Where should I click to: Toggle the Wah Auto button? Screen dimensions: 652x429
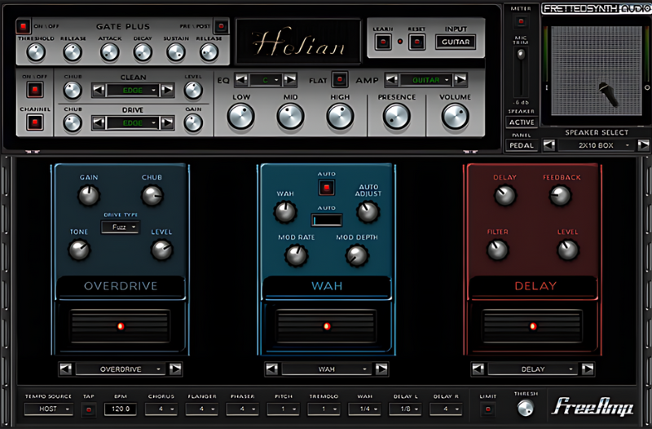point(327,188)
